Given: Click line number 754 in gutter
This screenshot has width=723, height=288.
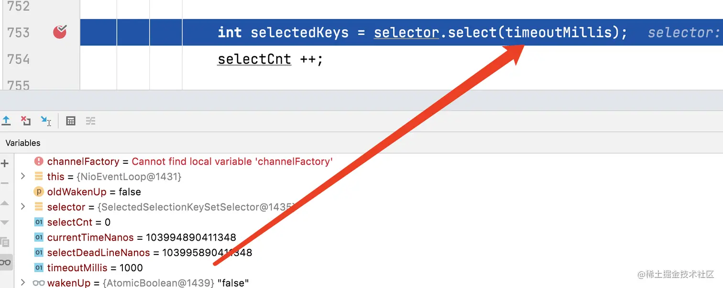Looking at the screenshot, I should pyautogui.click(x=18, y=59).
